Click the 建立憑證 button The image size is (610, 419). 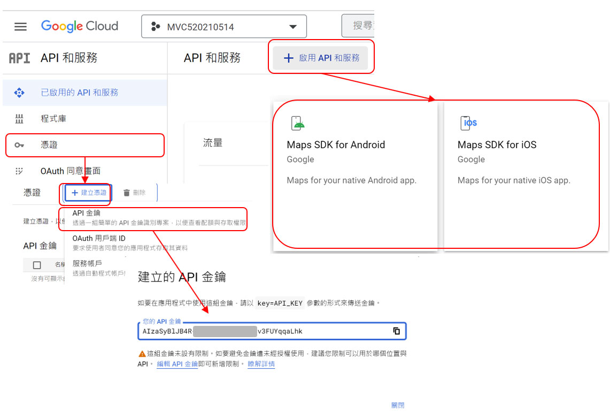[89, 193]
